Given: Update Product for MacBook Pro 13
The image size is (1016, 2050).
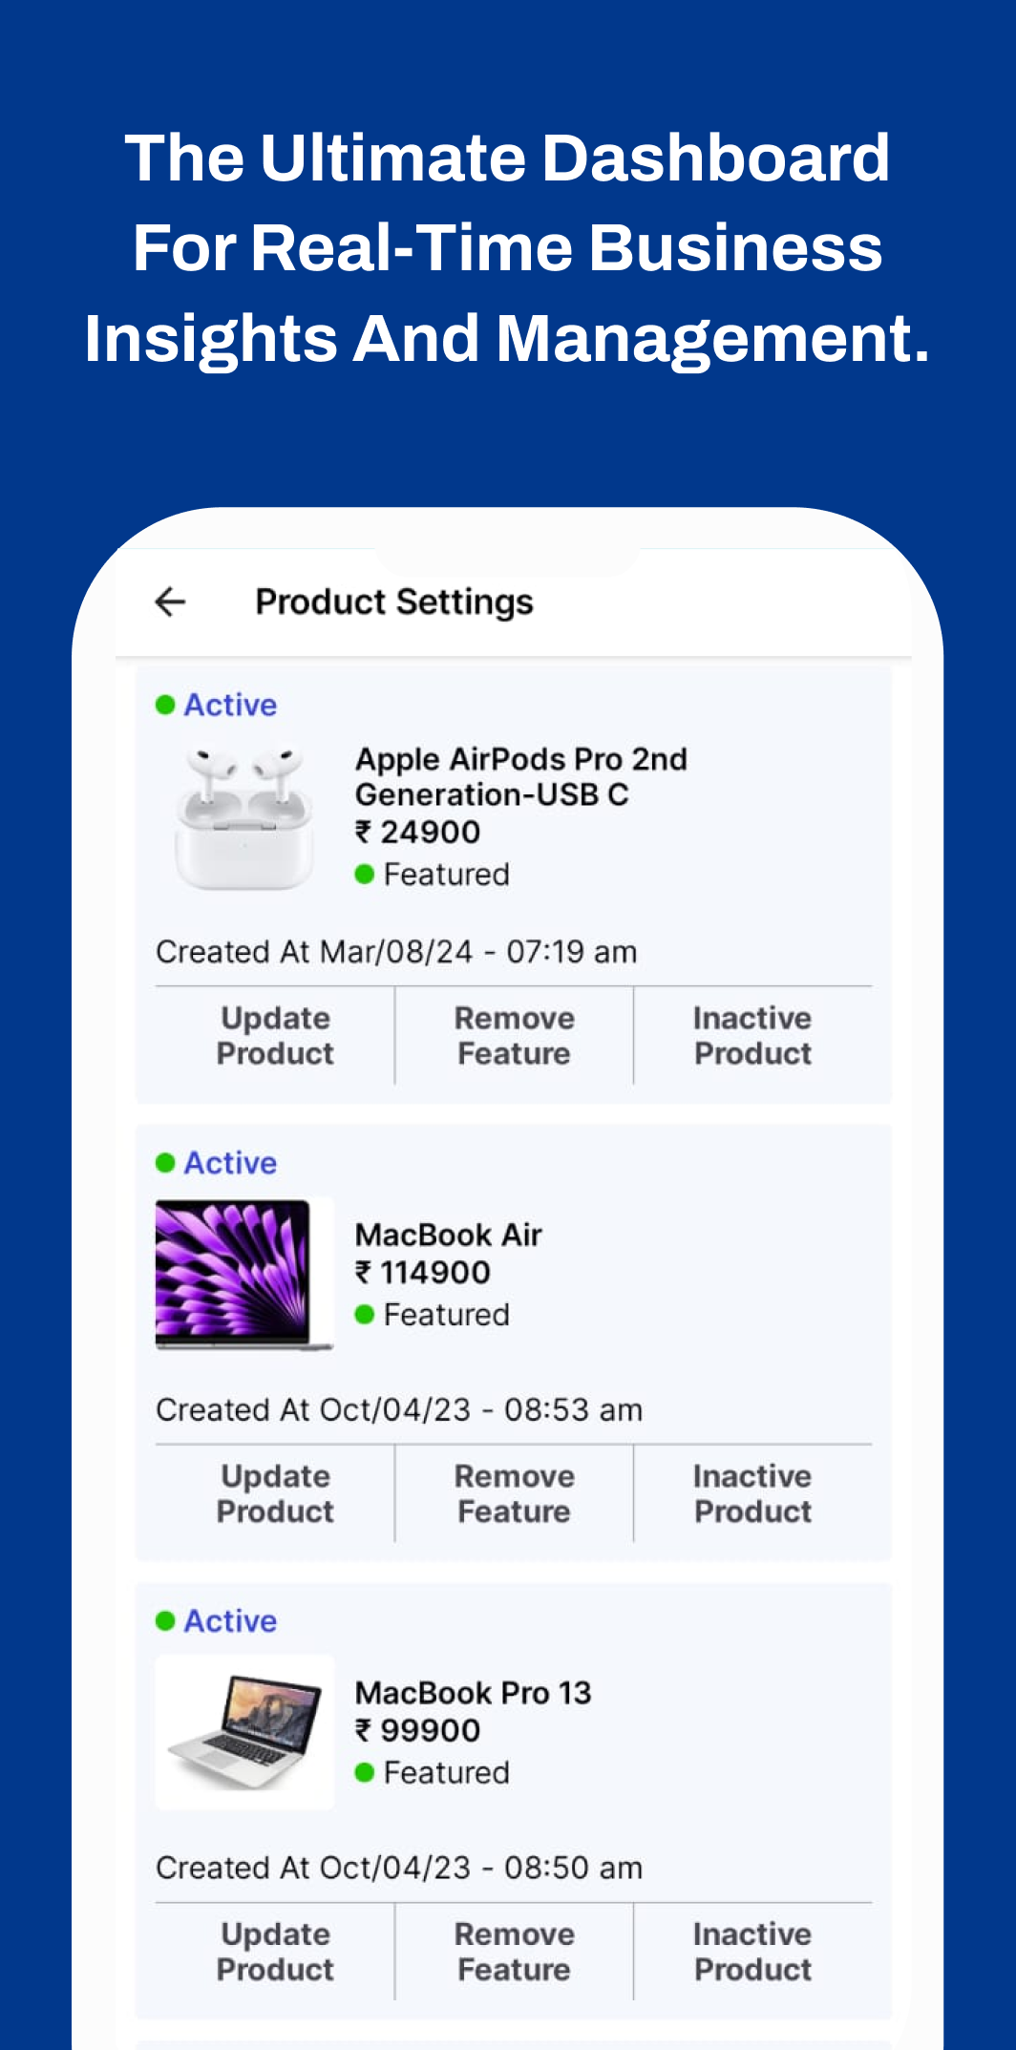Looking at the screenshot, I should pyautogui.click(x=274, y=1952).
